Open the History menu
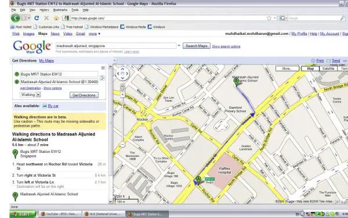Viewport: 348px width, 218px height. click(x=44, y=10)
